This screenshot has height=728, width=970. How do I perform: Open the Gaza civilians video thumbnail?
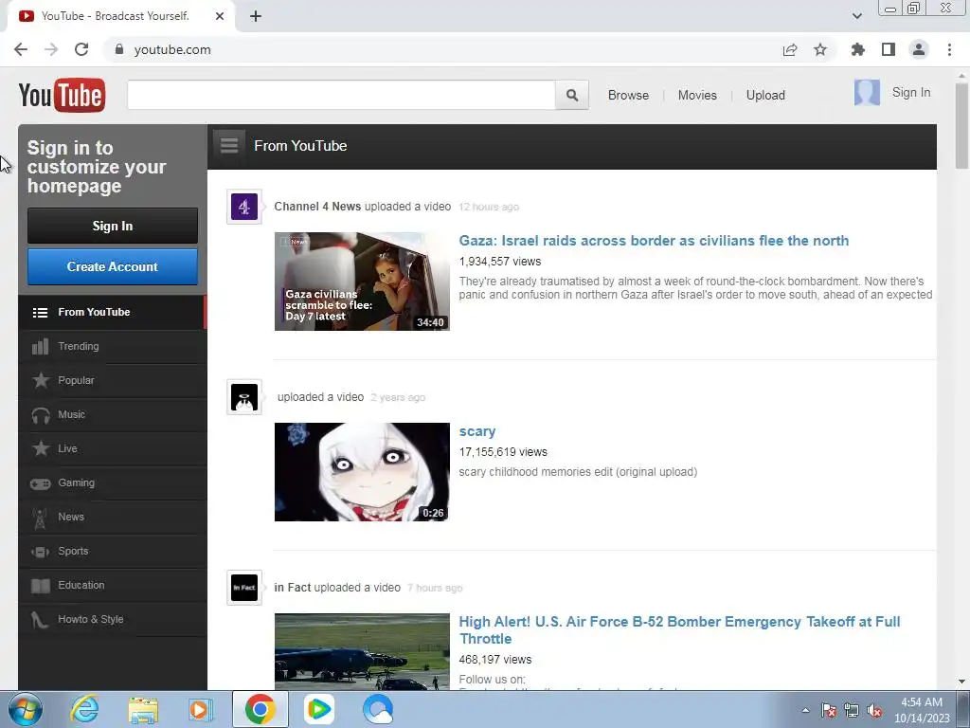pyautogui.click(x=362, y=282)
